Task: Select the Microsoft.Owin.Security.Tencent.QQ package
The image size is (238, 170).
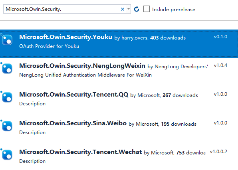Action: (x=119, y=100)
